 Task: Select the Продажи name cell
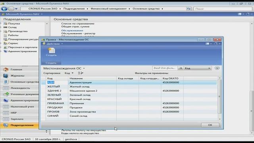coord(92,108)
